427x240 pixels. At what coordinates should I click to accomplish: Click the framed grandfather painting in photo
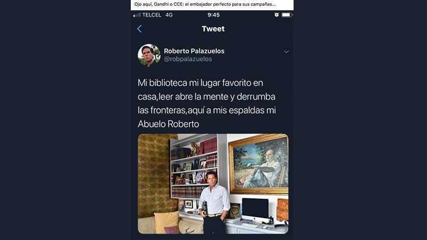(x=258, y=164)
